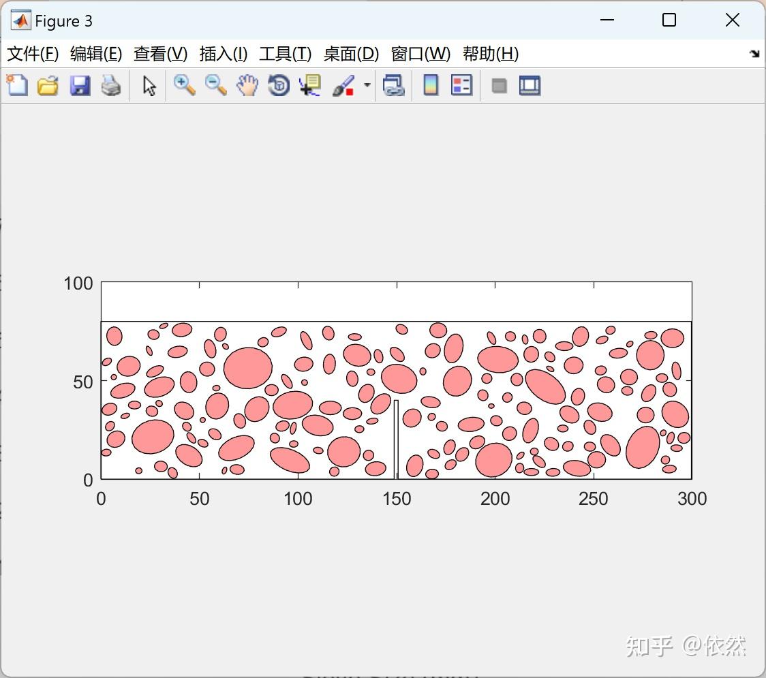Click the MATLAB logo in the title bar
The width and height of the screenshot is (766, 678).
point(21,20)
